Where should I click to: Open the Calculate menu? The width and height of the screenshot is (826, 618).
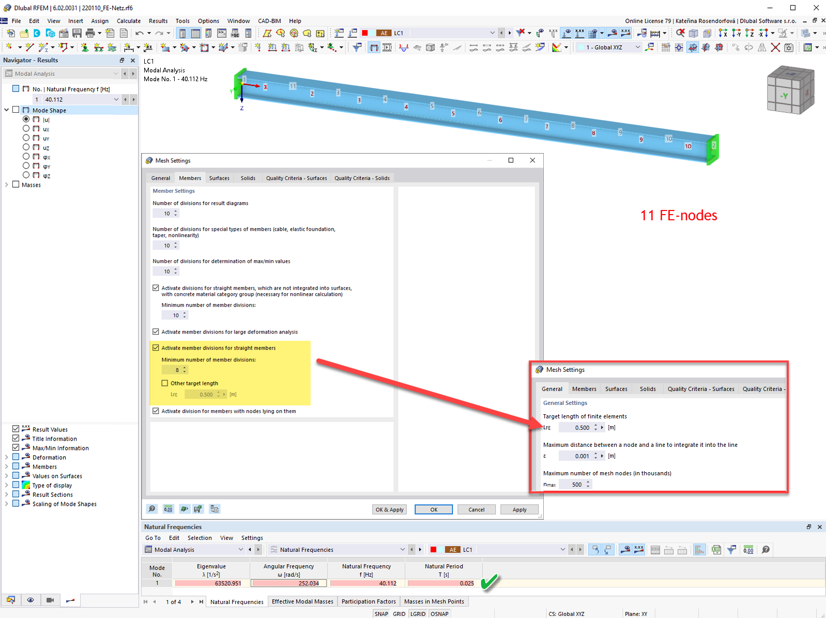tap(129, 21)
